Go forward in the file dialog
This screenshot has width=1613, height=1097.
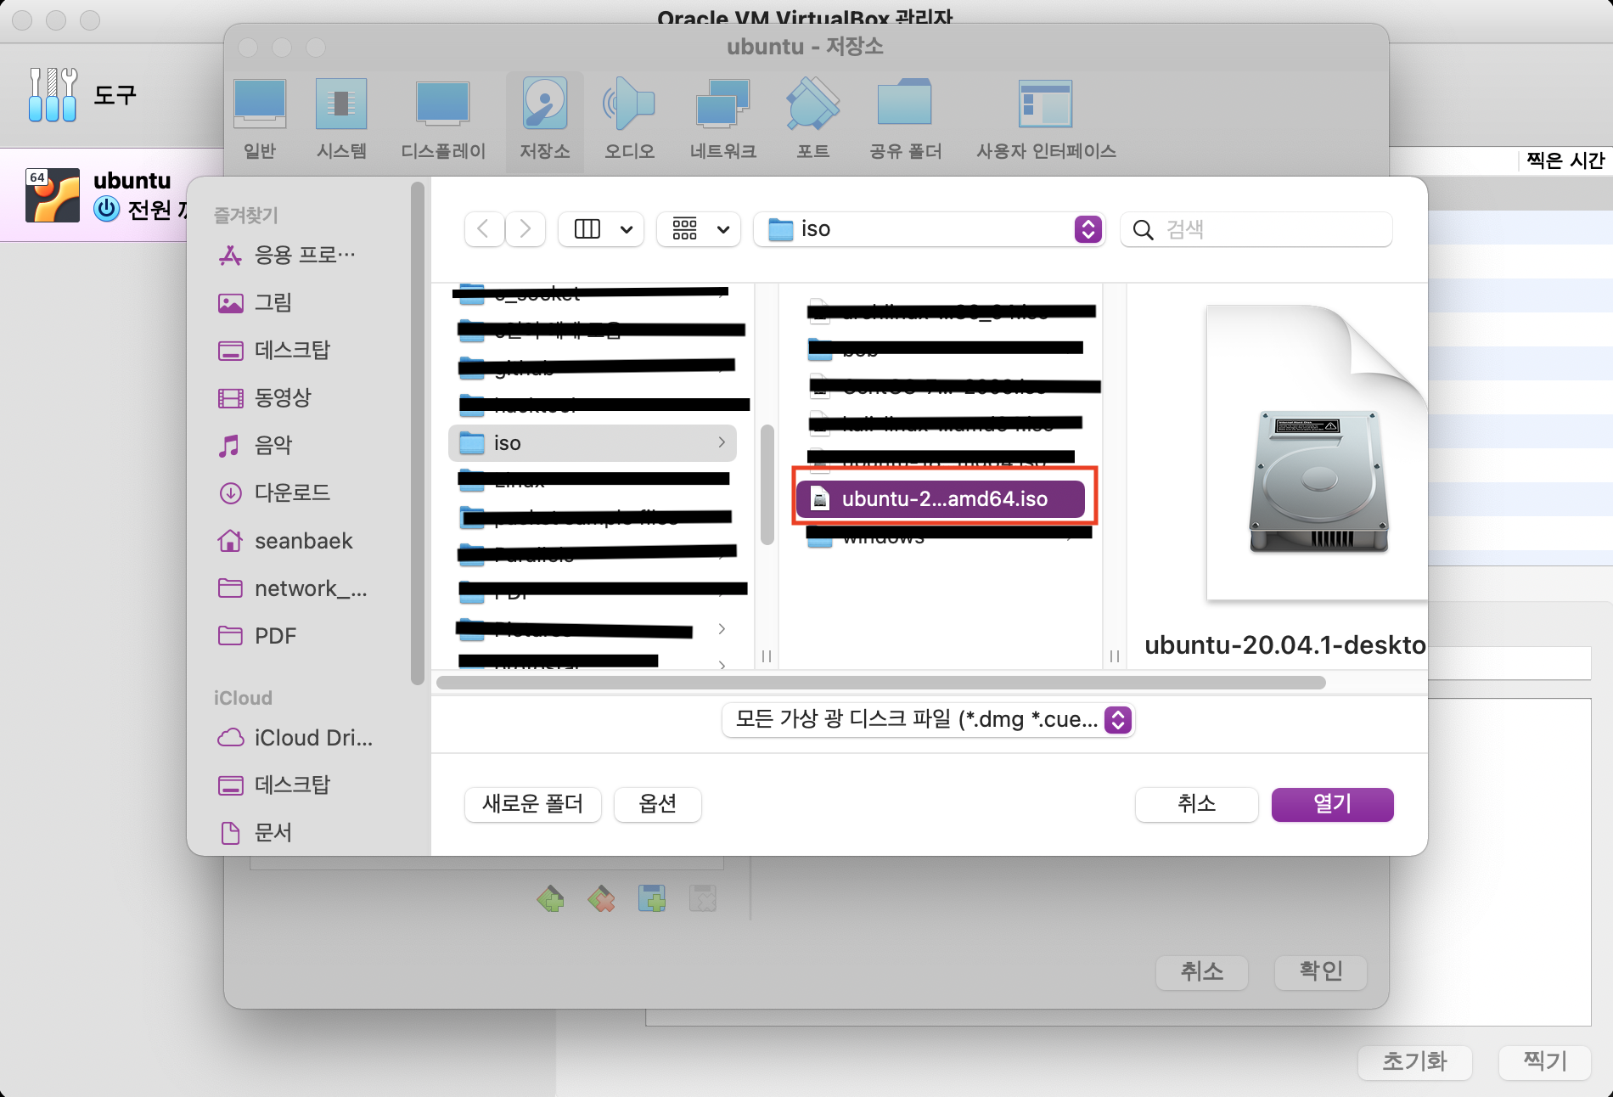click(525, 229)
